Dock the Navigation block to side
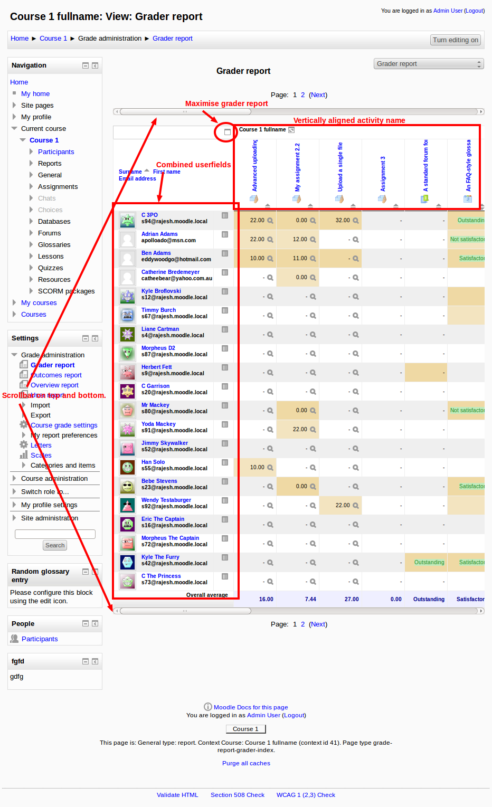The width and height of the screenshot is (492, 807). [95, 65]
